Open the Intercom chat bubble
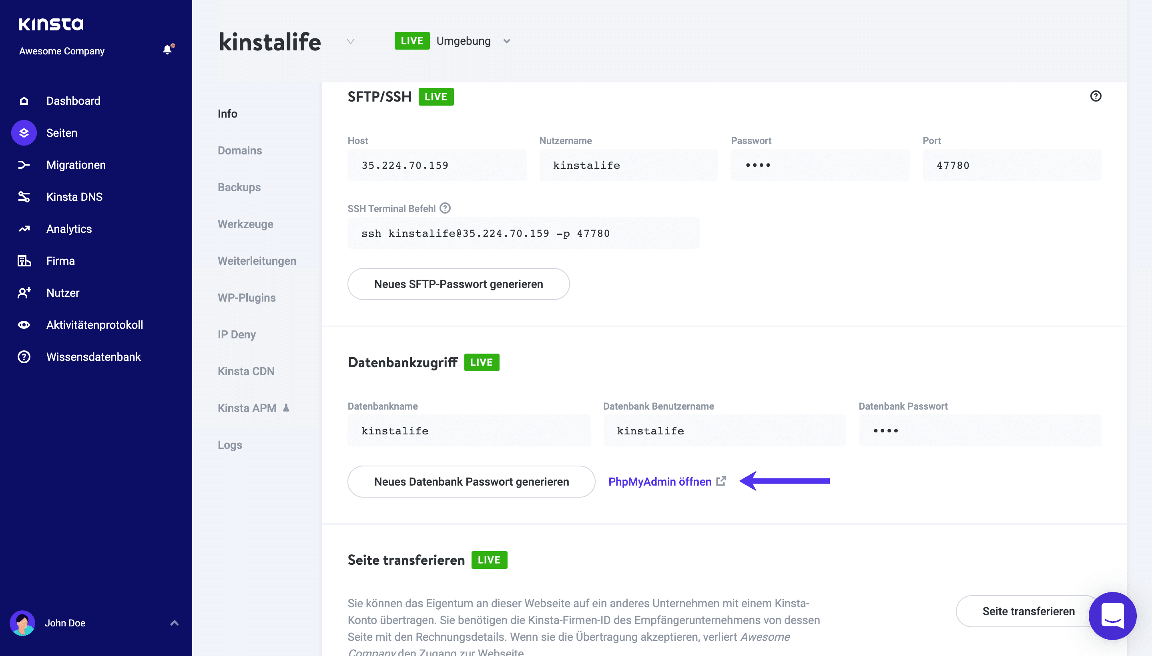Image resolution: width=1152 pixels, height=656 pixels. click(x=1112, y=616)
